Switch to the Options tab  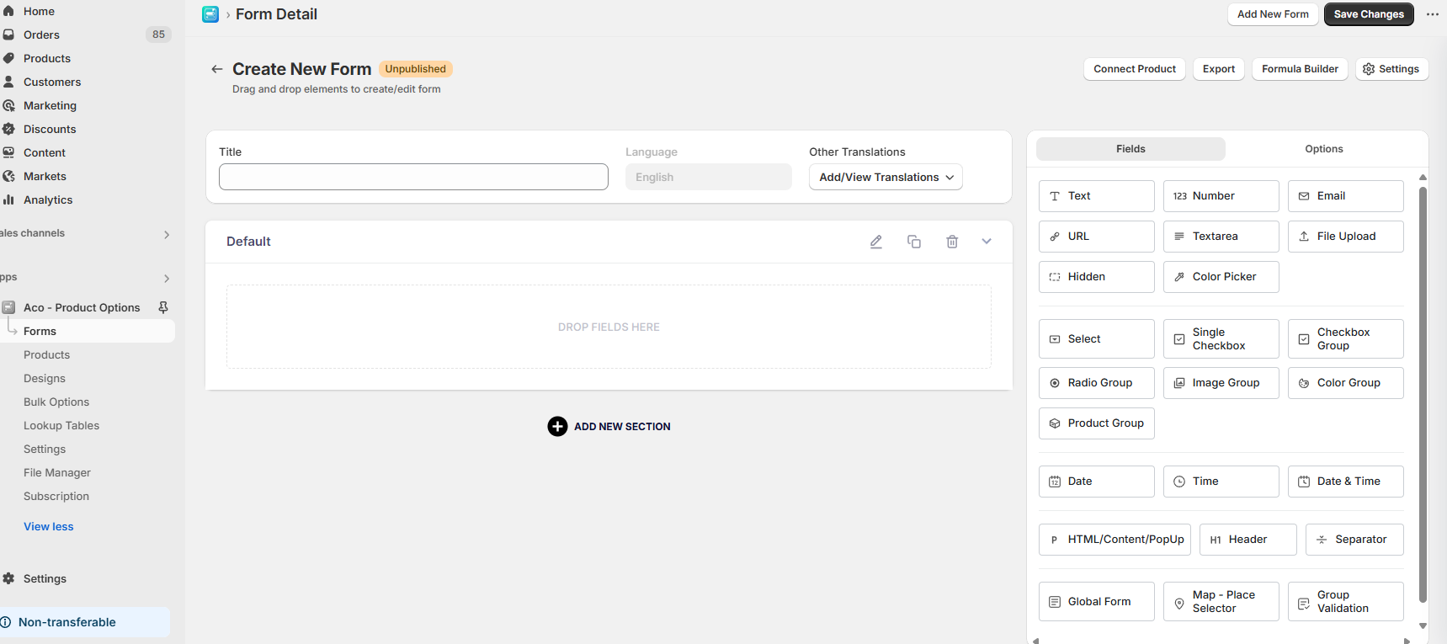coord(1323,149)
